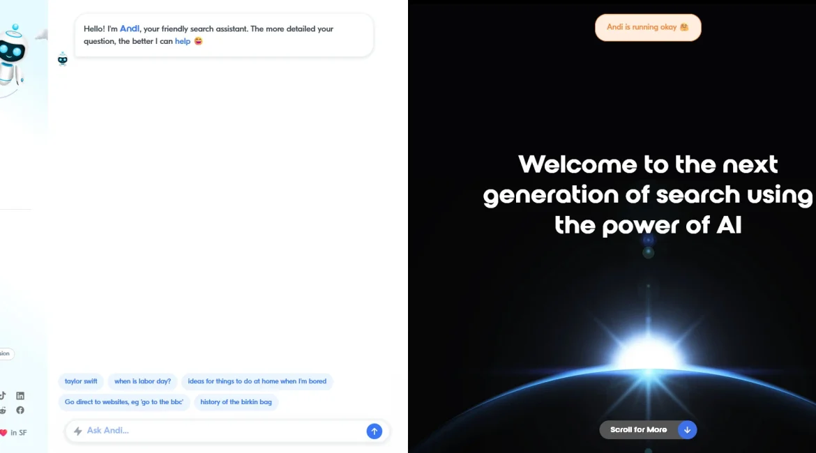The height and width of the screenshot is (453, 816).
Task: Click the partially visible 'sion' pill button
Action: click(x=6, y=353)
